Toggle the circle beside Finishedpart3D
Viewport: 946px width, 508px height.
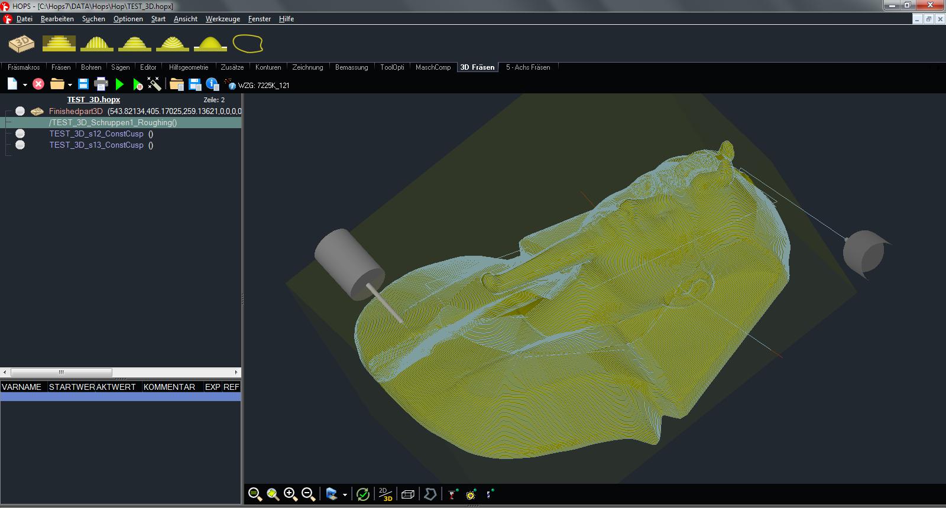coord(20,111)
